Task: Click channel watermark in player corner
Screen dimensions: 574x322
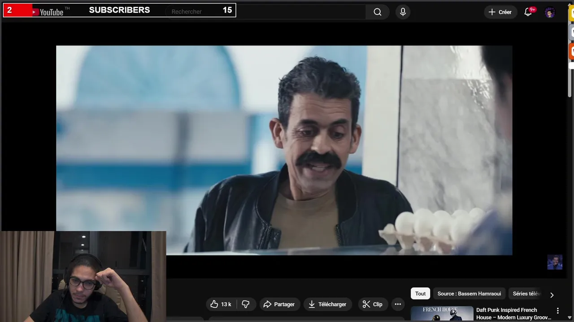Action: [555, 262]
